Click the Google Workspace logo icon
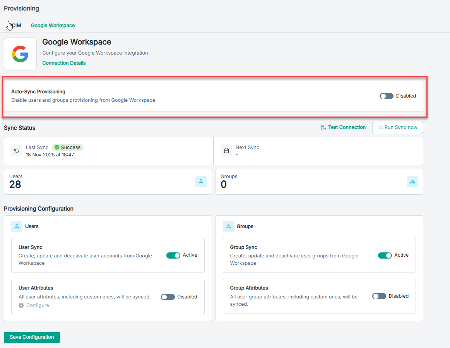The width and height of the screenshot is (450, 348). (20, 54)
